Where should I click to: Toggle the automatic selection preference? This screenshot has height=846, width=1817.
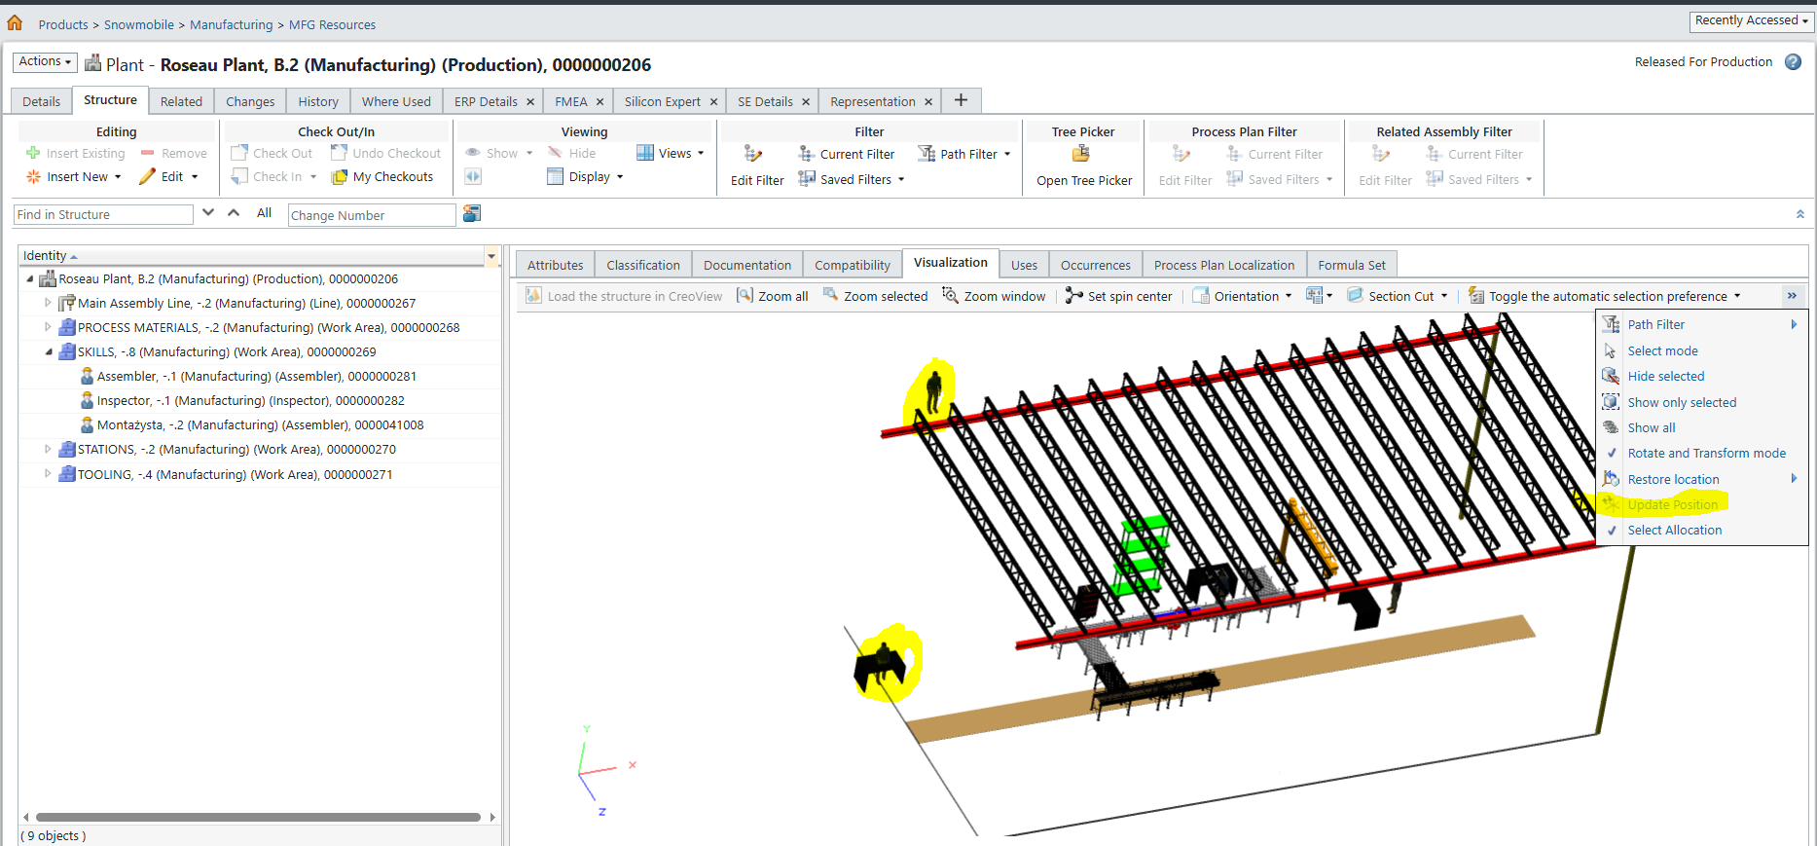[1606, 296]
